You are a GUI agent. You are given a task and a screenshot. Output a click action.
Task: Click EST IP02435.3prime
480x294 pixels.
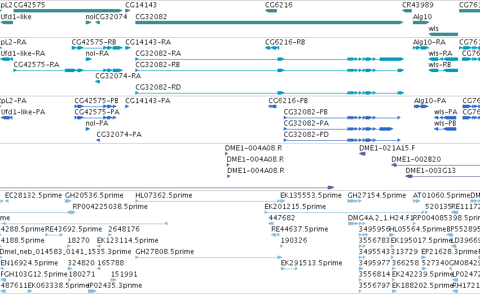point(115,286)
